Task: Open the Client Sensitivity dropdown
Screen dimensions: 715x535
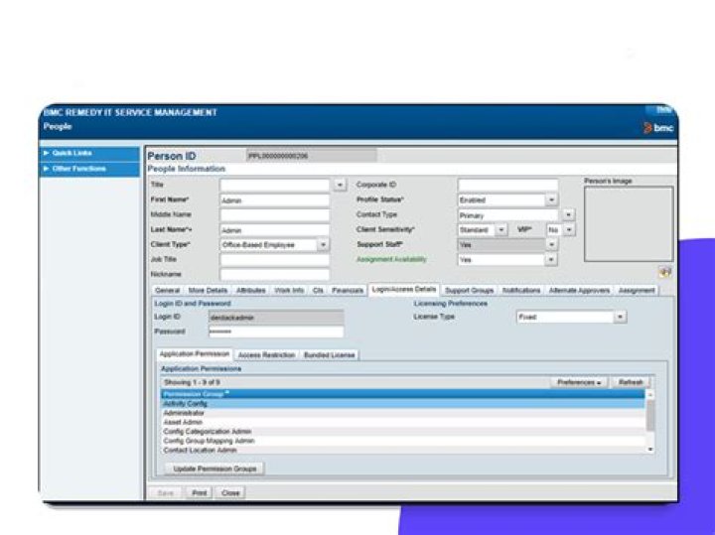Action: coord(501,230)
